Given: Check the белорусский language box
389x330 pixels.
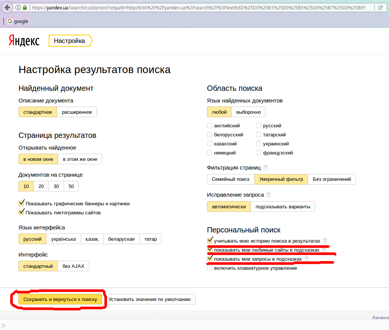Looking at the screenshot, I should pos(210,134).
